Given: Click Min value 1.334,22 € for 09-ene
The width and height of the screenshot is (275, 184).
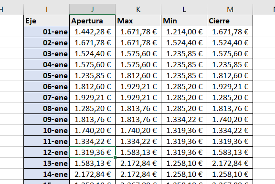Looking at the screenshot, I should coord(184,119).
